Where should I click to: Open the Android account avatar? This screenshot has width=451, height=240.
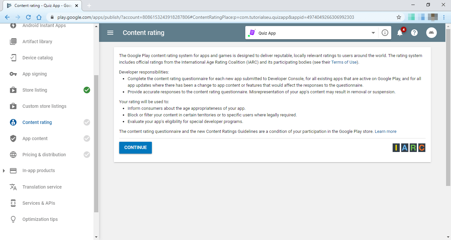click(x=432, y=33)
